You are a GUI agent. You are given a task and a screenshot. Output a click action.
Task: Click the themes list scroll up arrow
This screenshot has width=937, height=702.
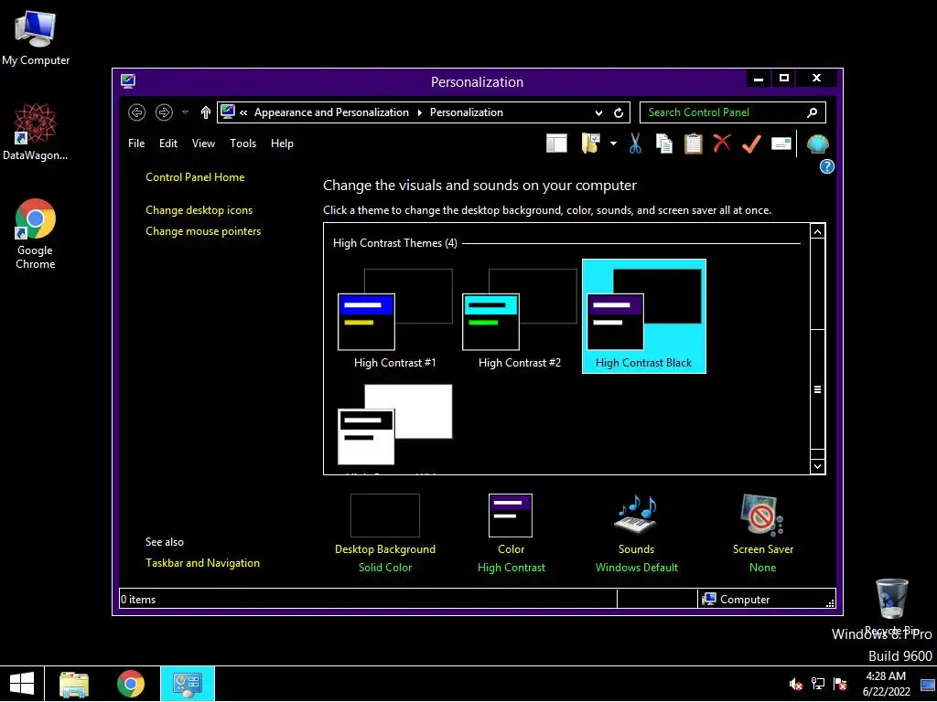pos(817,231)
